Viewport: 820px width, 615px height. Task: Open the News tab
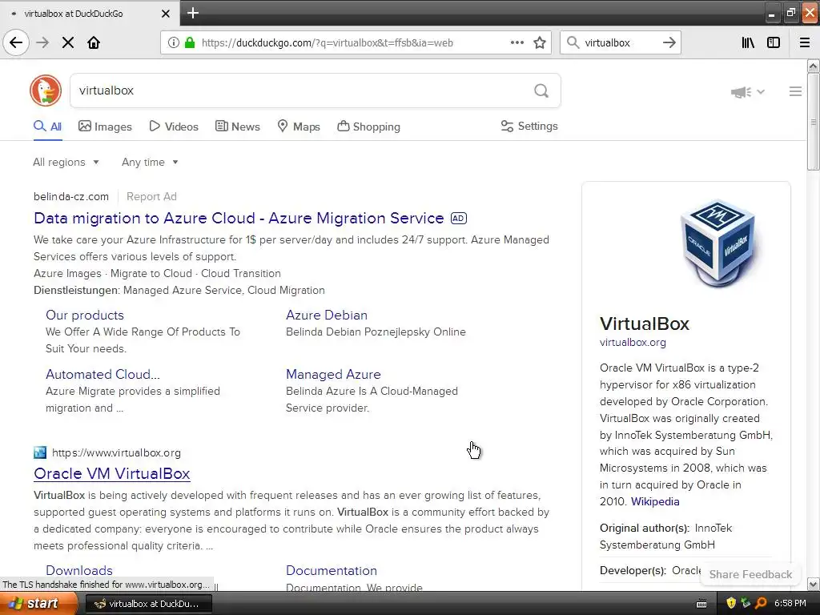point(237,127)
